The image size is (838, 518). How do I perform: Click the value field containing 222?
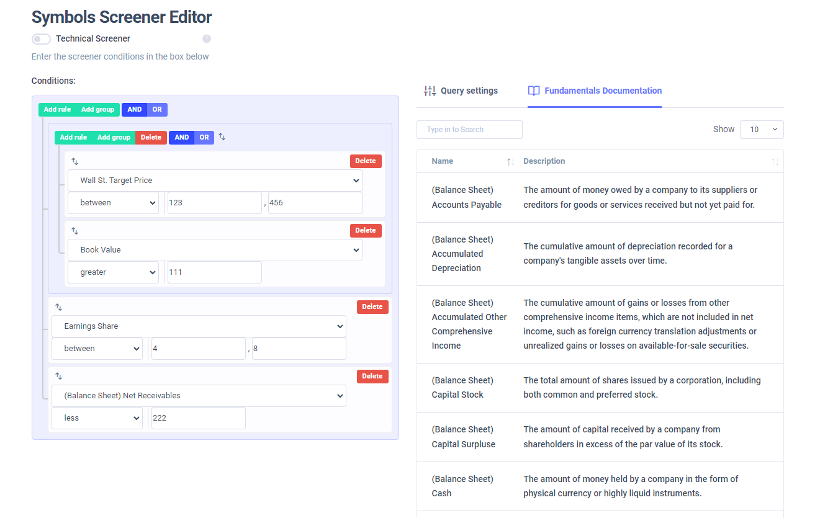(x=199, y=418)
